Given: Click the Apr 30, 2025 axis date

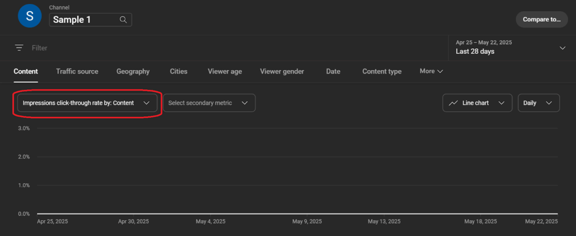Looking at the screenshot, I should pyautogui.click(x=133, y=222).
